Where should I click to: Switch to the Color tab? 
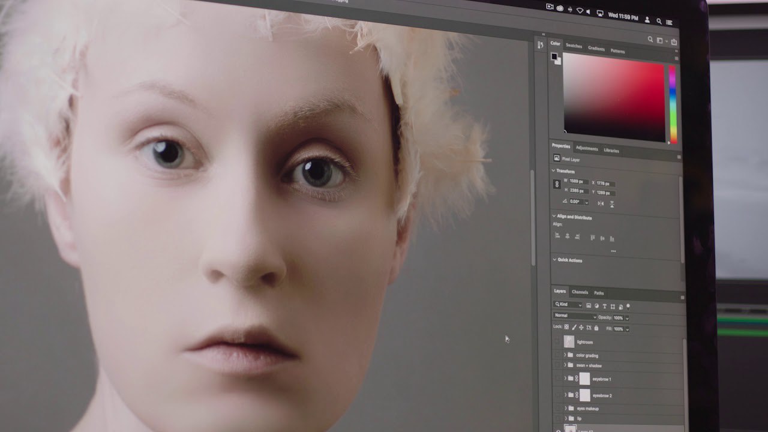[x=556, y=44]
